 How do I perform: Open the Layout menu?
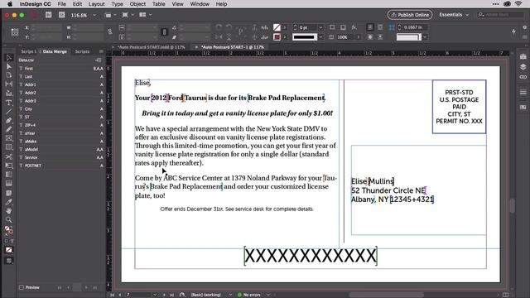tap(97, 4)
